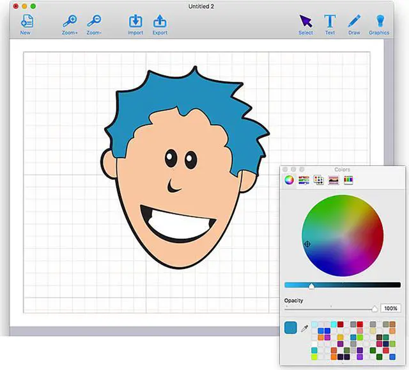Viewport: 409px width, 370px height.
Task: Click the Opacity slider handle
Action: 374,309
